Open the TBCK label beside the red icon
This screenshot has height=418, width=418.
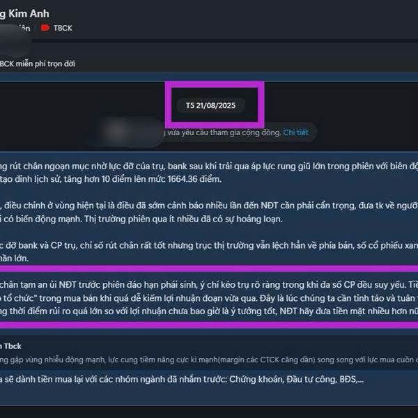(63, 29)
